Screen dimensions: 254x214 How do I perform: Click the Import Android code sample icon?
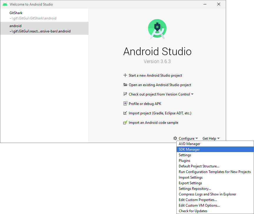pyautogui.click(x=125, y=122)
